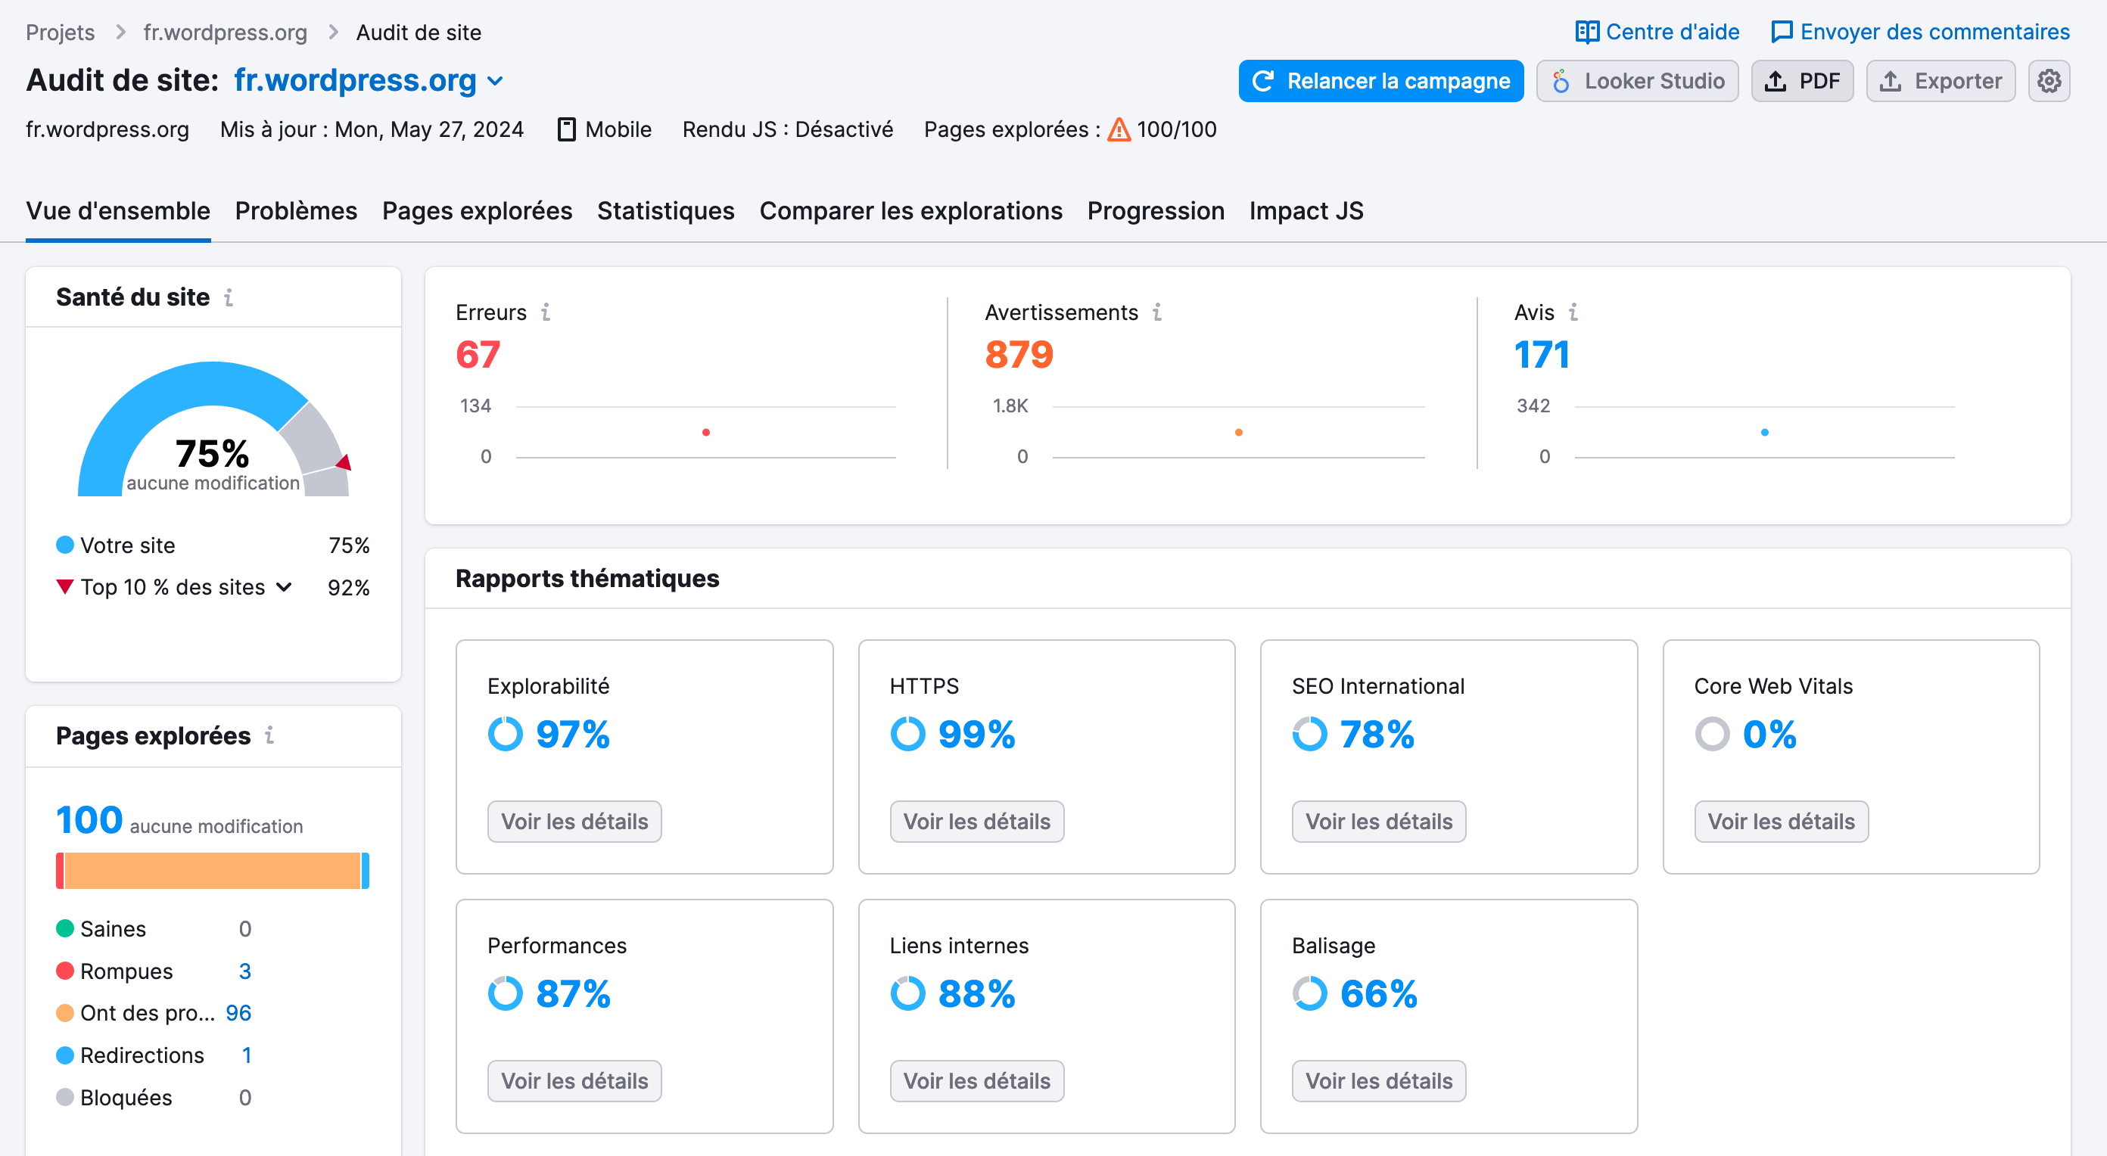
Task: Click the red data point in Erreurs chart
Action: coord(705,433)
